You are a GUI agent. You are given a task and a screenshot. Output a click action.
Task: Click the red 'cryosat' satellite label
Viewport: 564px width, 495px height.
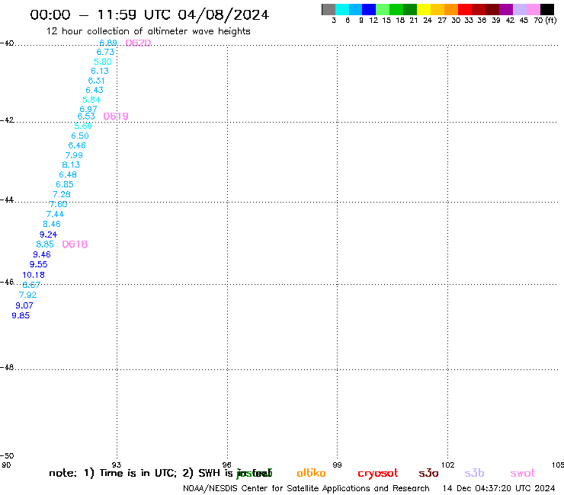(x=378, y=474)
